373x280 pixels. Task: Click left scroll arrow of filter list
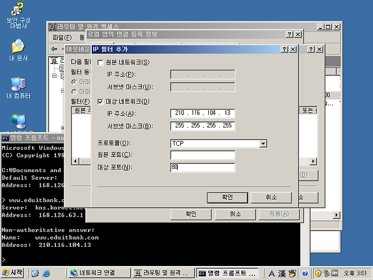coord(76,161)
